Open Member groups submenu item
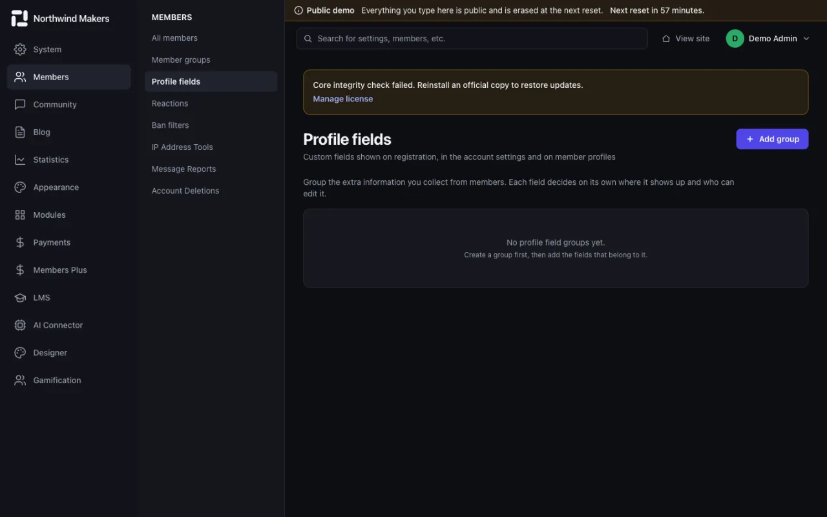 click(x=211, y=60)
